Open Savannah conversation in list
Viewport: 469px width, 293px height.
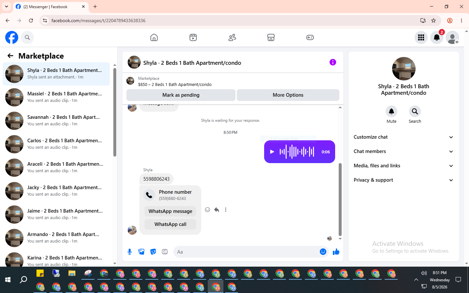coord(56,121)
